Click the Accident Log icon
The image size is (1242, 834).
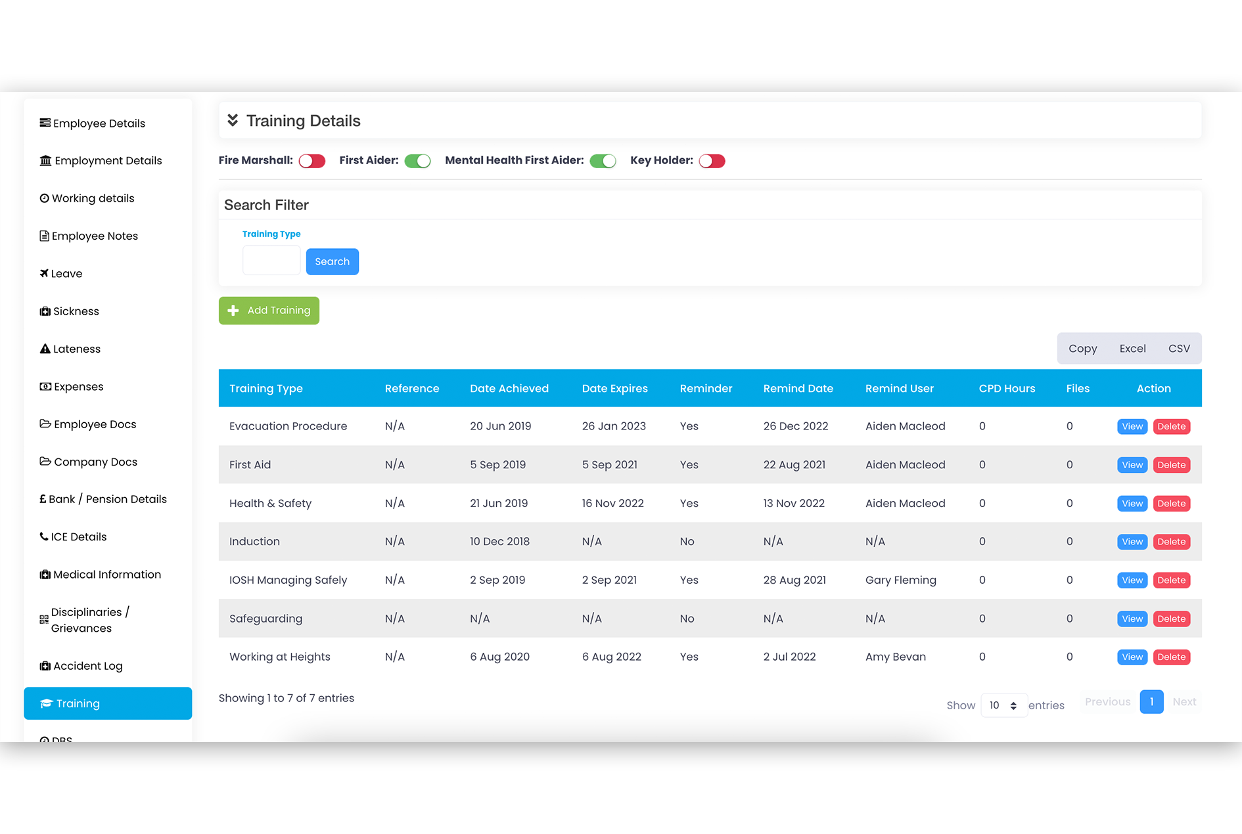tap(44, 665)
